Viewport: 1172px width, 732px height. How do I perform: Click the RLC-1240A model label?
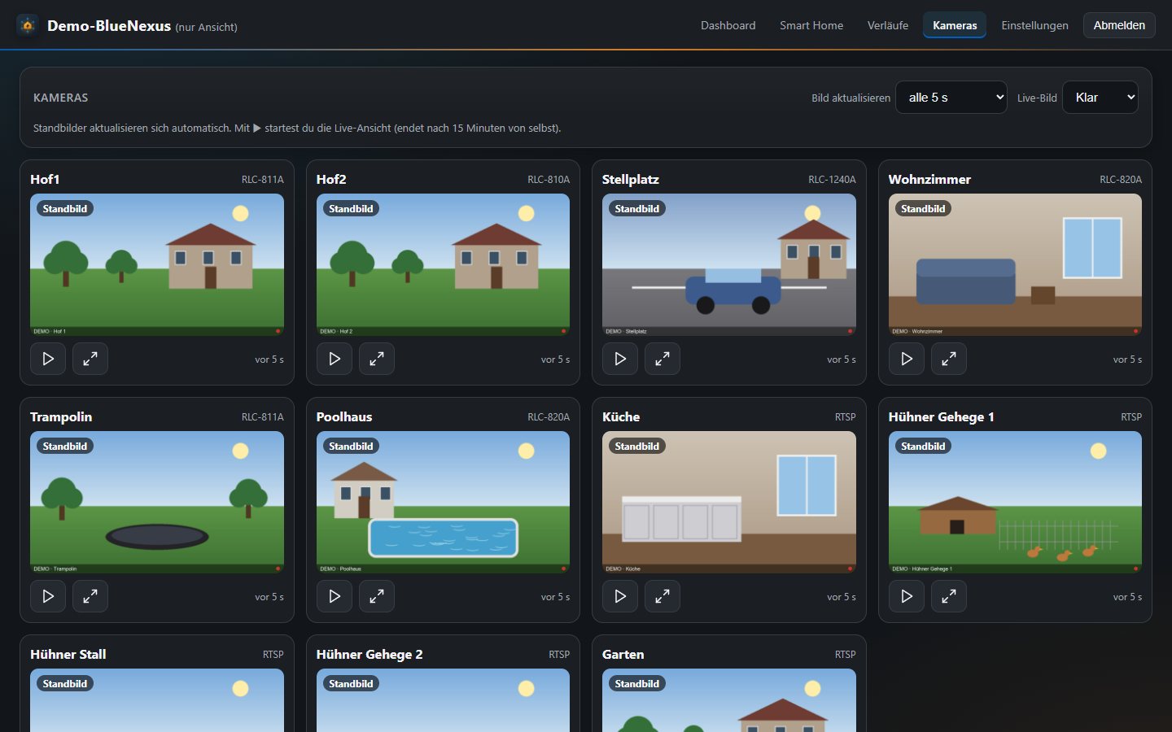coord(832,180)
